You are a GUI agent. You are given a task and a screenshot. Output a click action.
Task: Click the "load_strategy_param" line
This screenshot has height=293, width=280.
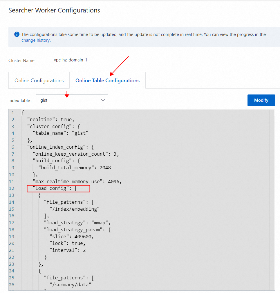pos(77,230)
